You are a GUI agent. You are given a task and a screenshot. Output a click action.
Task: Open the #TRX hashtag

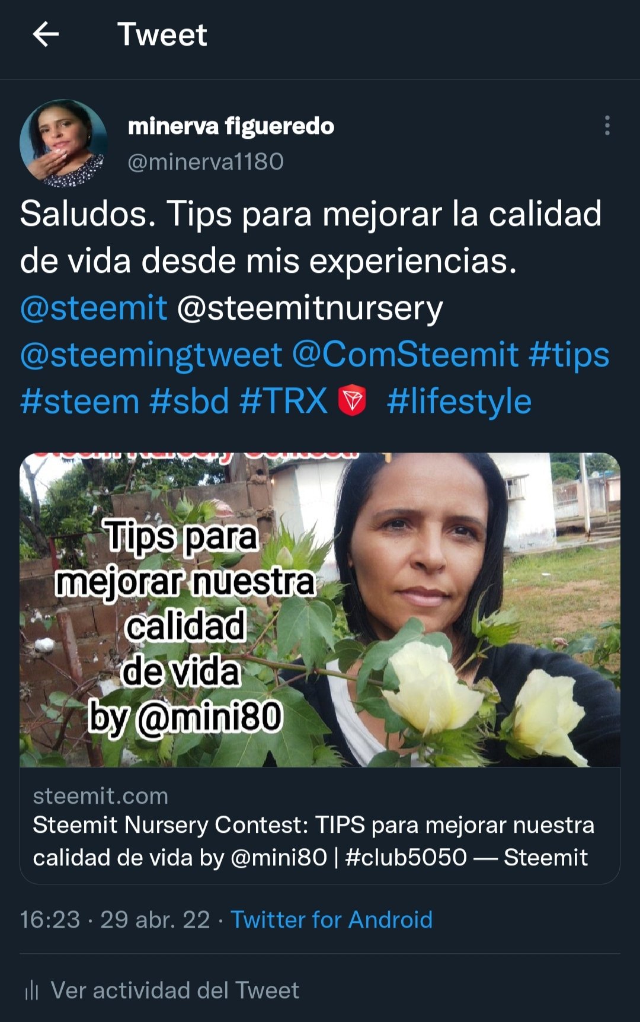[283, 401]
